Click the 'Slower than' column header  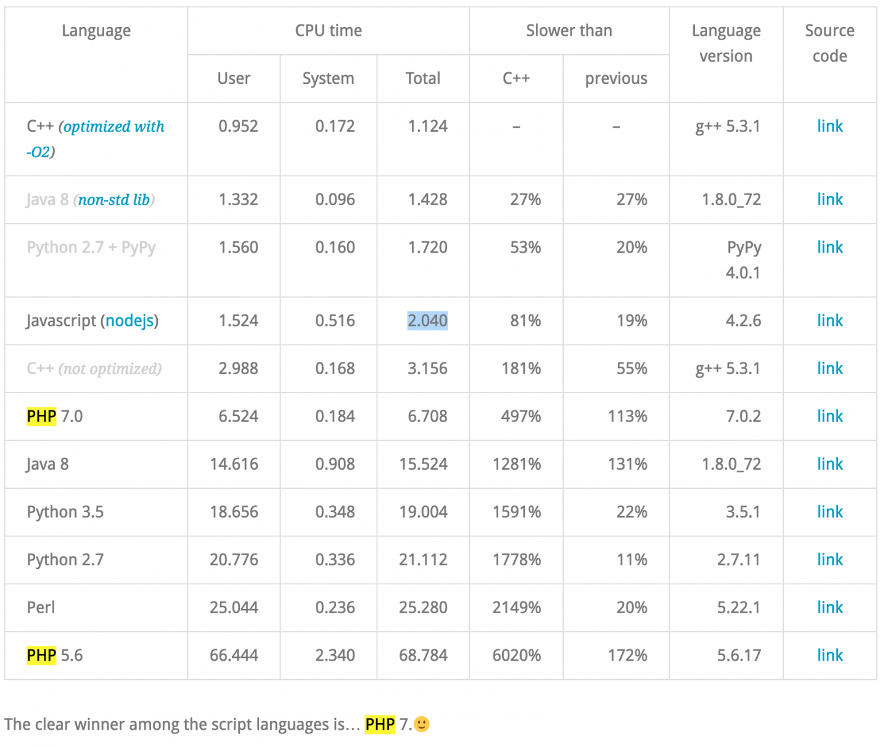point(569,31)
